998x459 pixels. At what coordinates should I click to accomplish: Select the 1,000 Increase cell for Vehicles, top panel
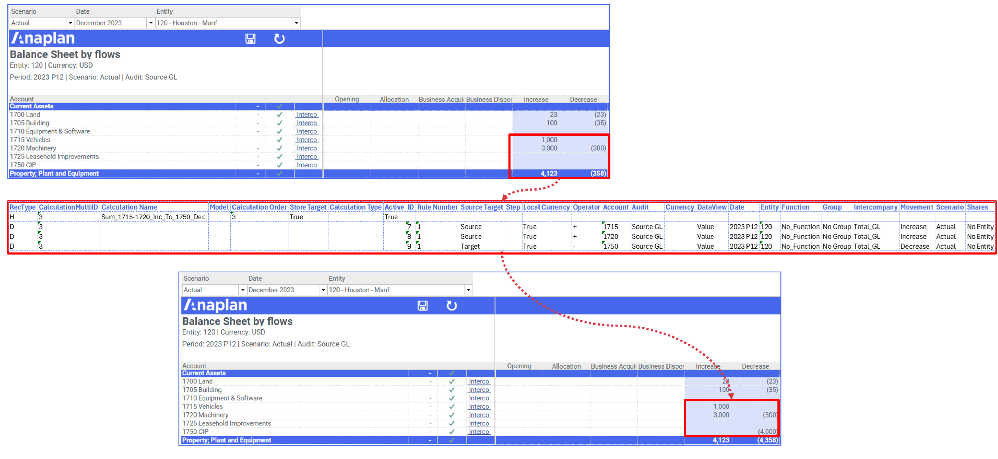coord(536,140)
